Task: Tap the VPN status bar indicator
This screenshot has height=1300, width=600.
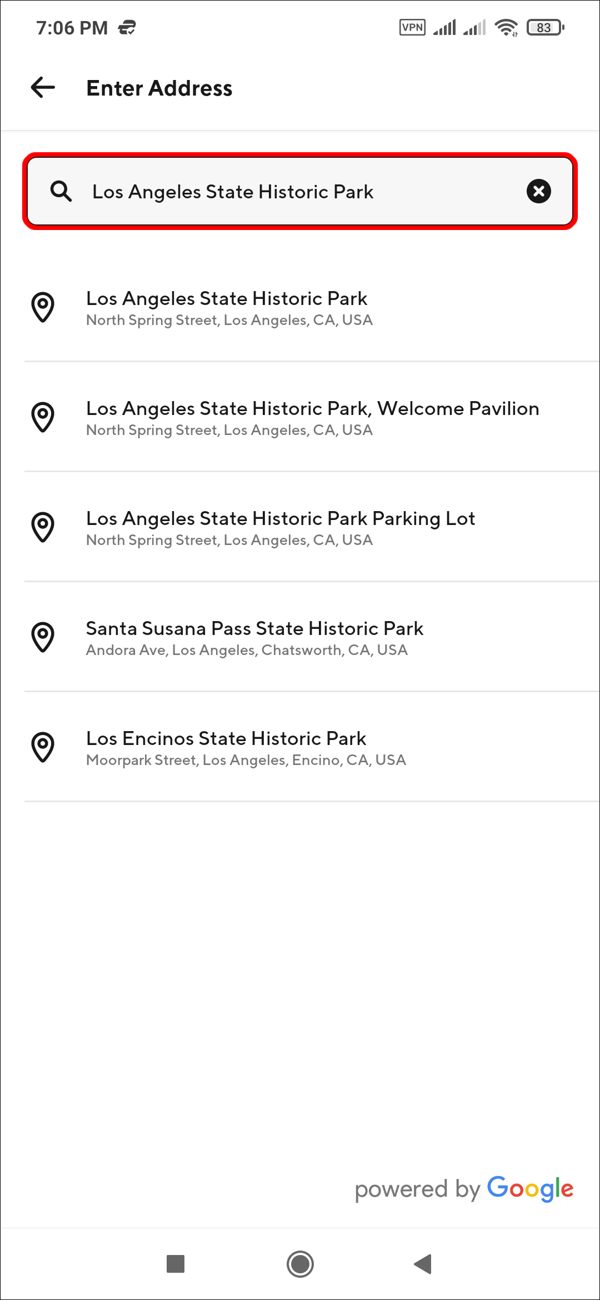Action: point(412,27)
